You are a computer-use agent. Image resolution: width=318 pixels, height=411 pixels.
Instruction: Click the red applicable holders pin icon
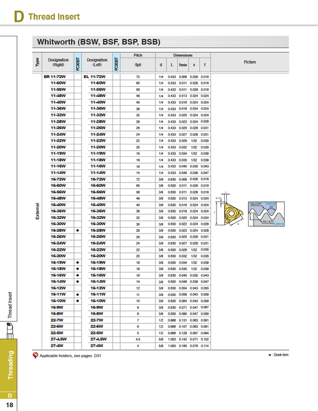35,355
